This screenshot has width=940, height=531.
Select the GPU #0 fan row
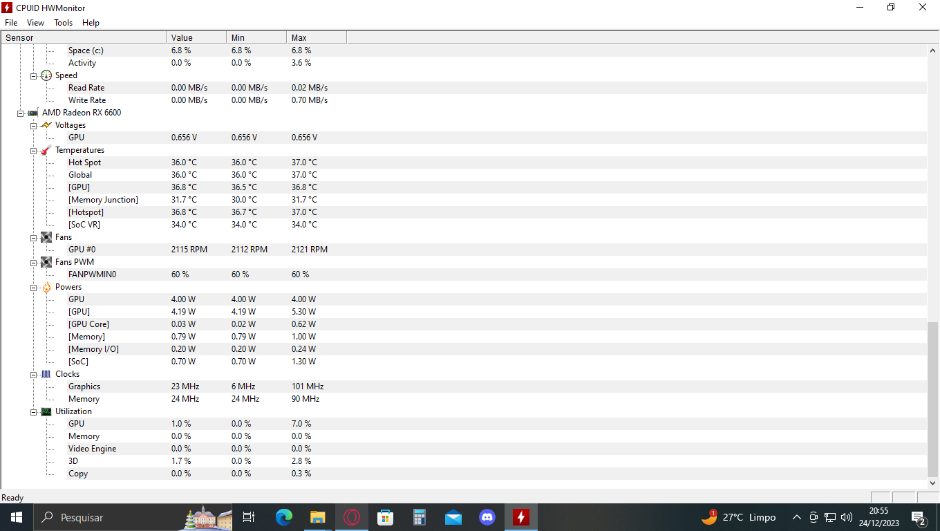click(464, 250)
